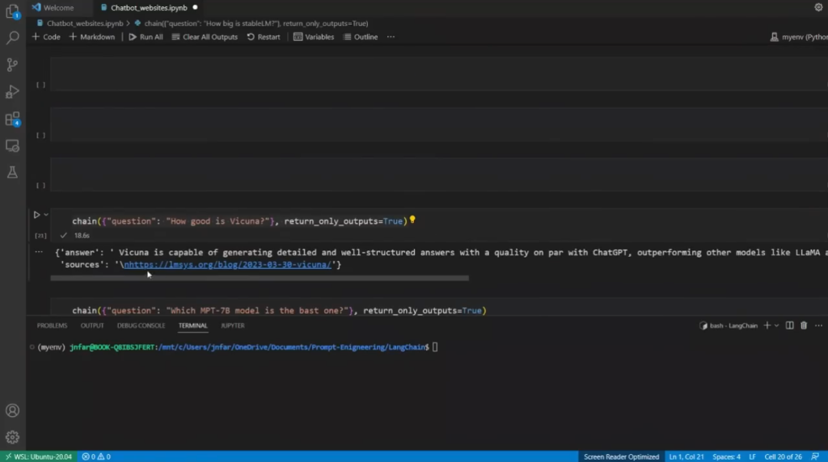Screen dimensions: 828x462
Task: Toggle Screen Reader Optimized in status bar
Action: click(x=621, y=456)
